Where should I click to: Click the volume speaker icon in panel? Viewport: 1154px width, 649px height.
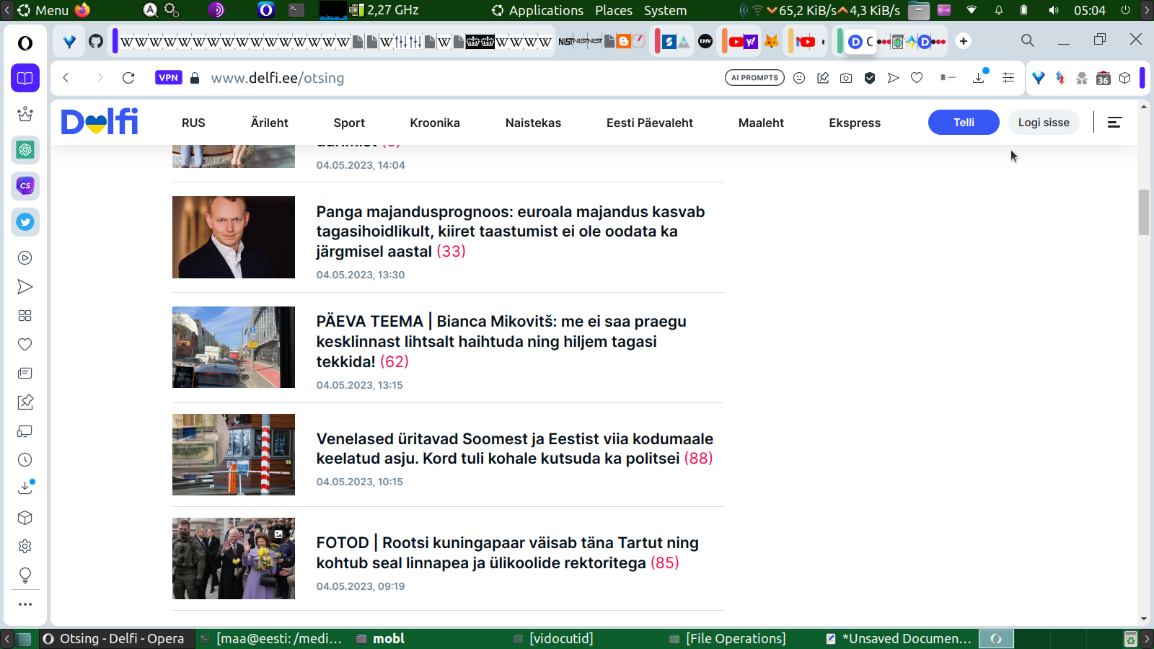click(1054, 10)
